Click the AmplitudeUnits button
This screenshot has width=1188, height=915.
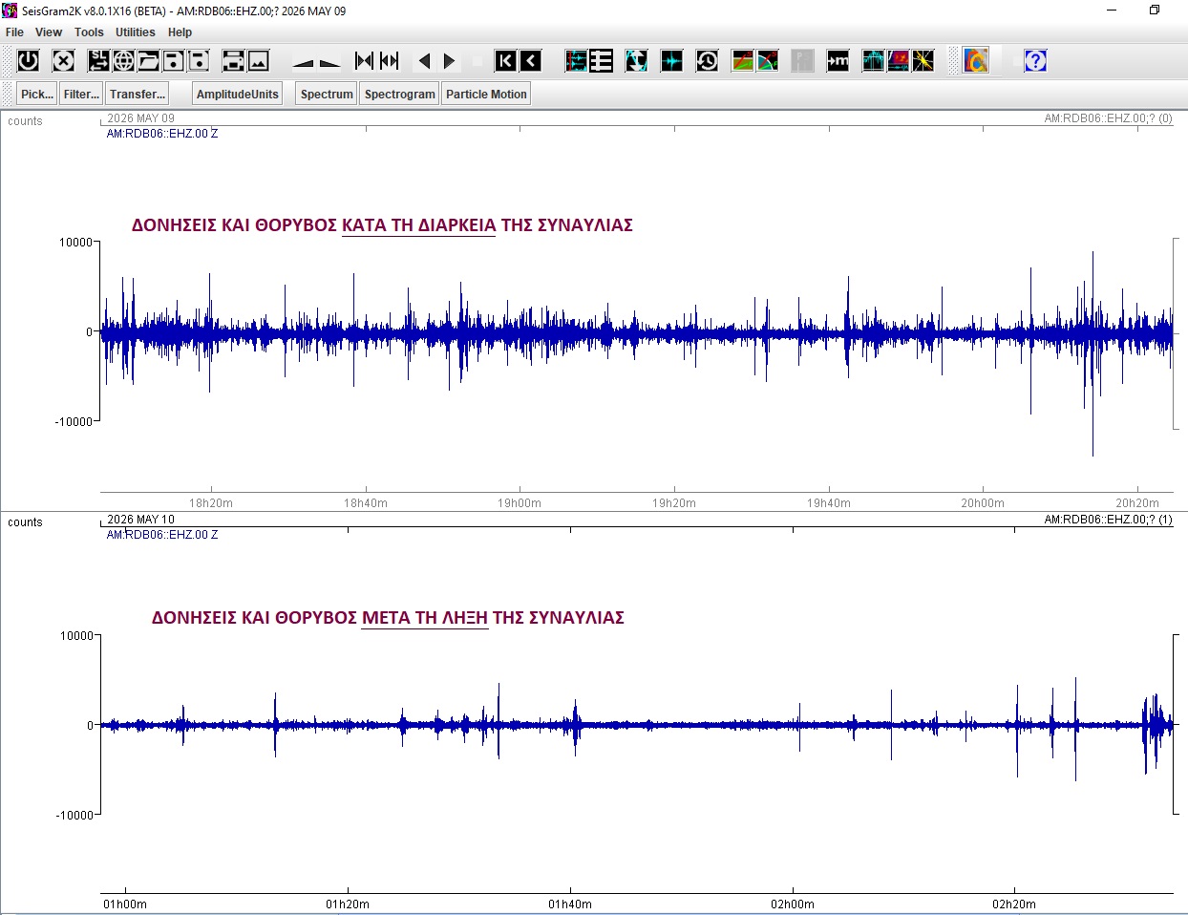point(237,94)
